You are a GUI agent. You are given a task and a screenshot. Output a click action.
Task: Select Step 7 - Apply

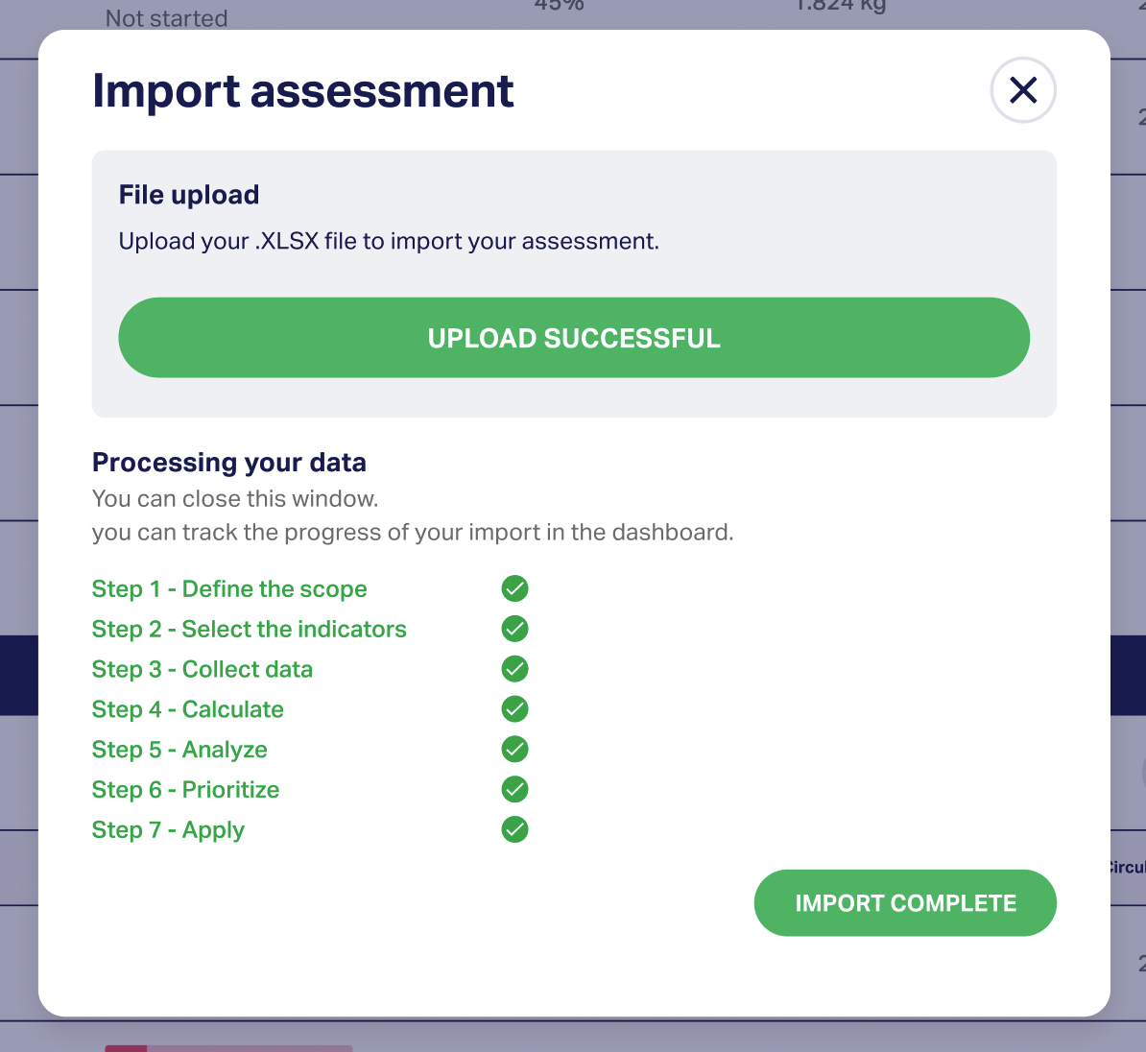(168, 830)
